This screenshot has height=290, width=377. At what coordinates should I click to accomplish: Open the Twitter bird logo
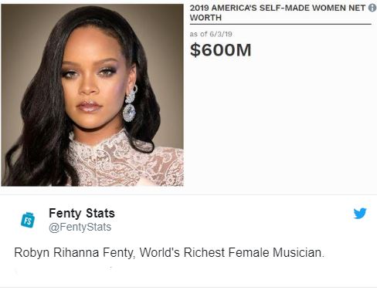tap(360, 214)
